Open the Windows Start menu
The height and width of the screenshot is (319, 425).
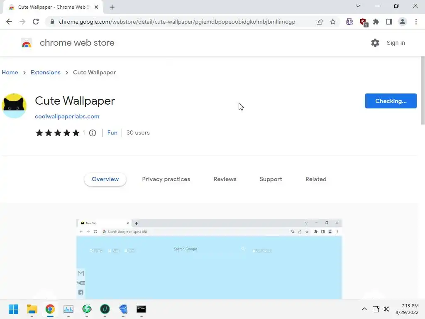(x=14, y=309)
